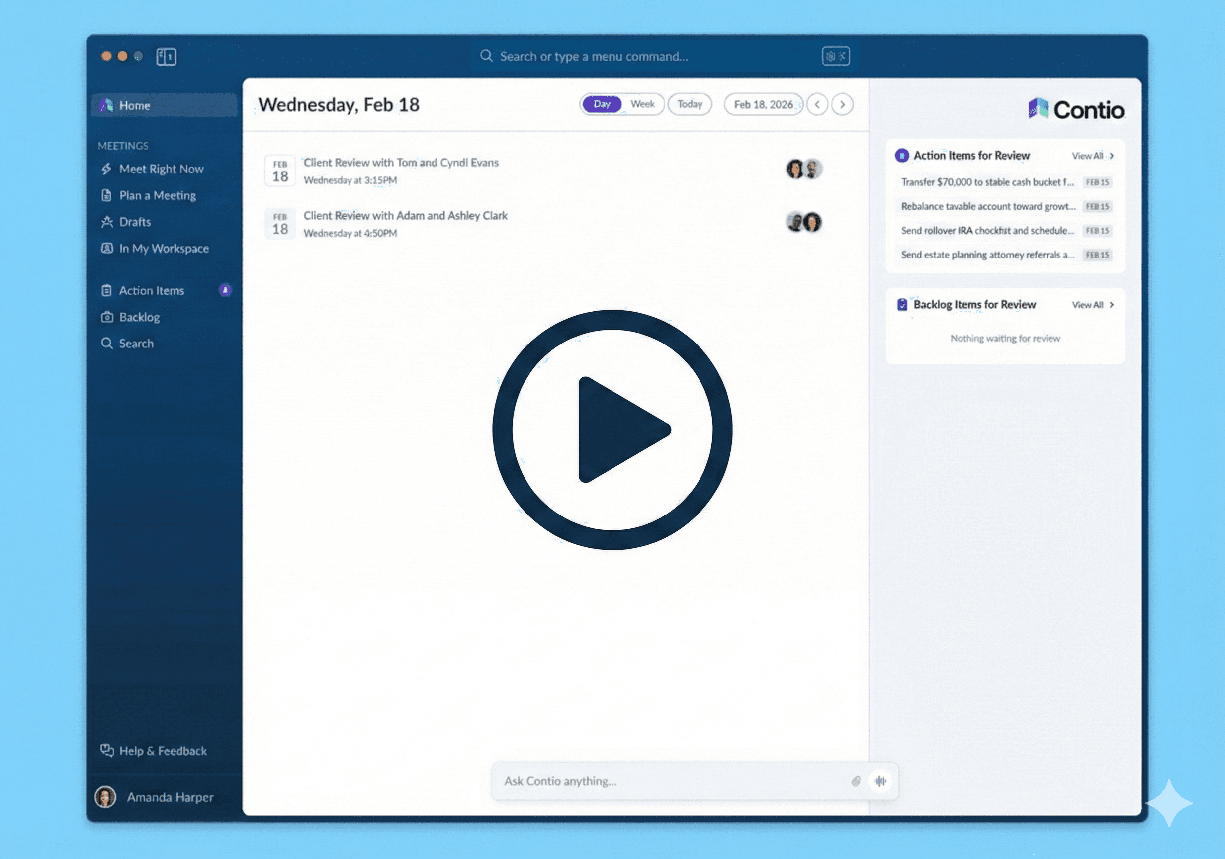Click the settings shortcut icon in search bar
1225x859 pixels.
[x=836, y=56]
